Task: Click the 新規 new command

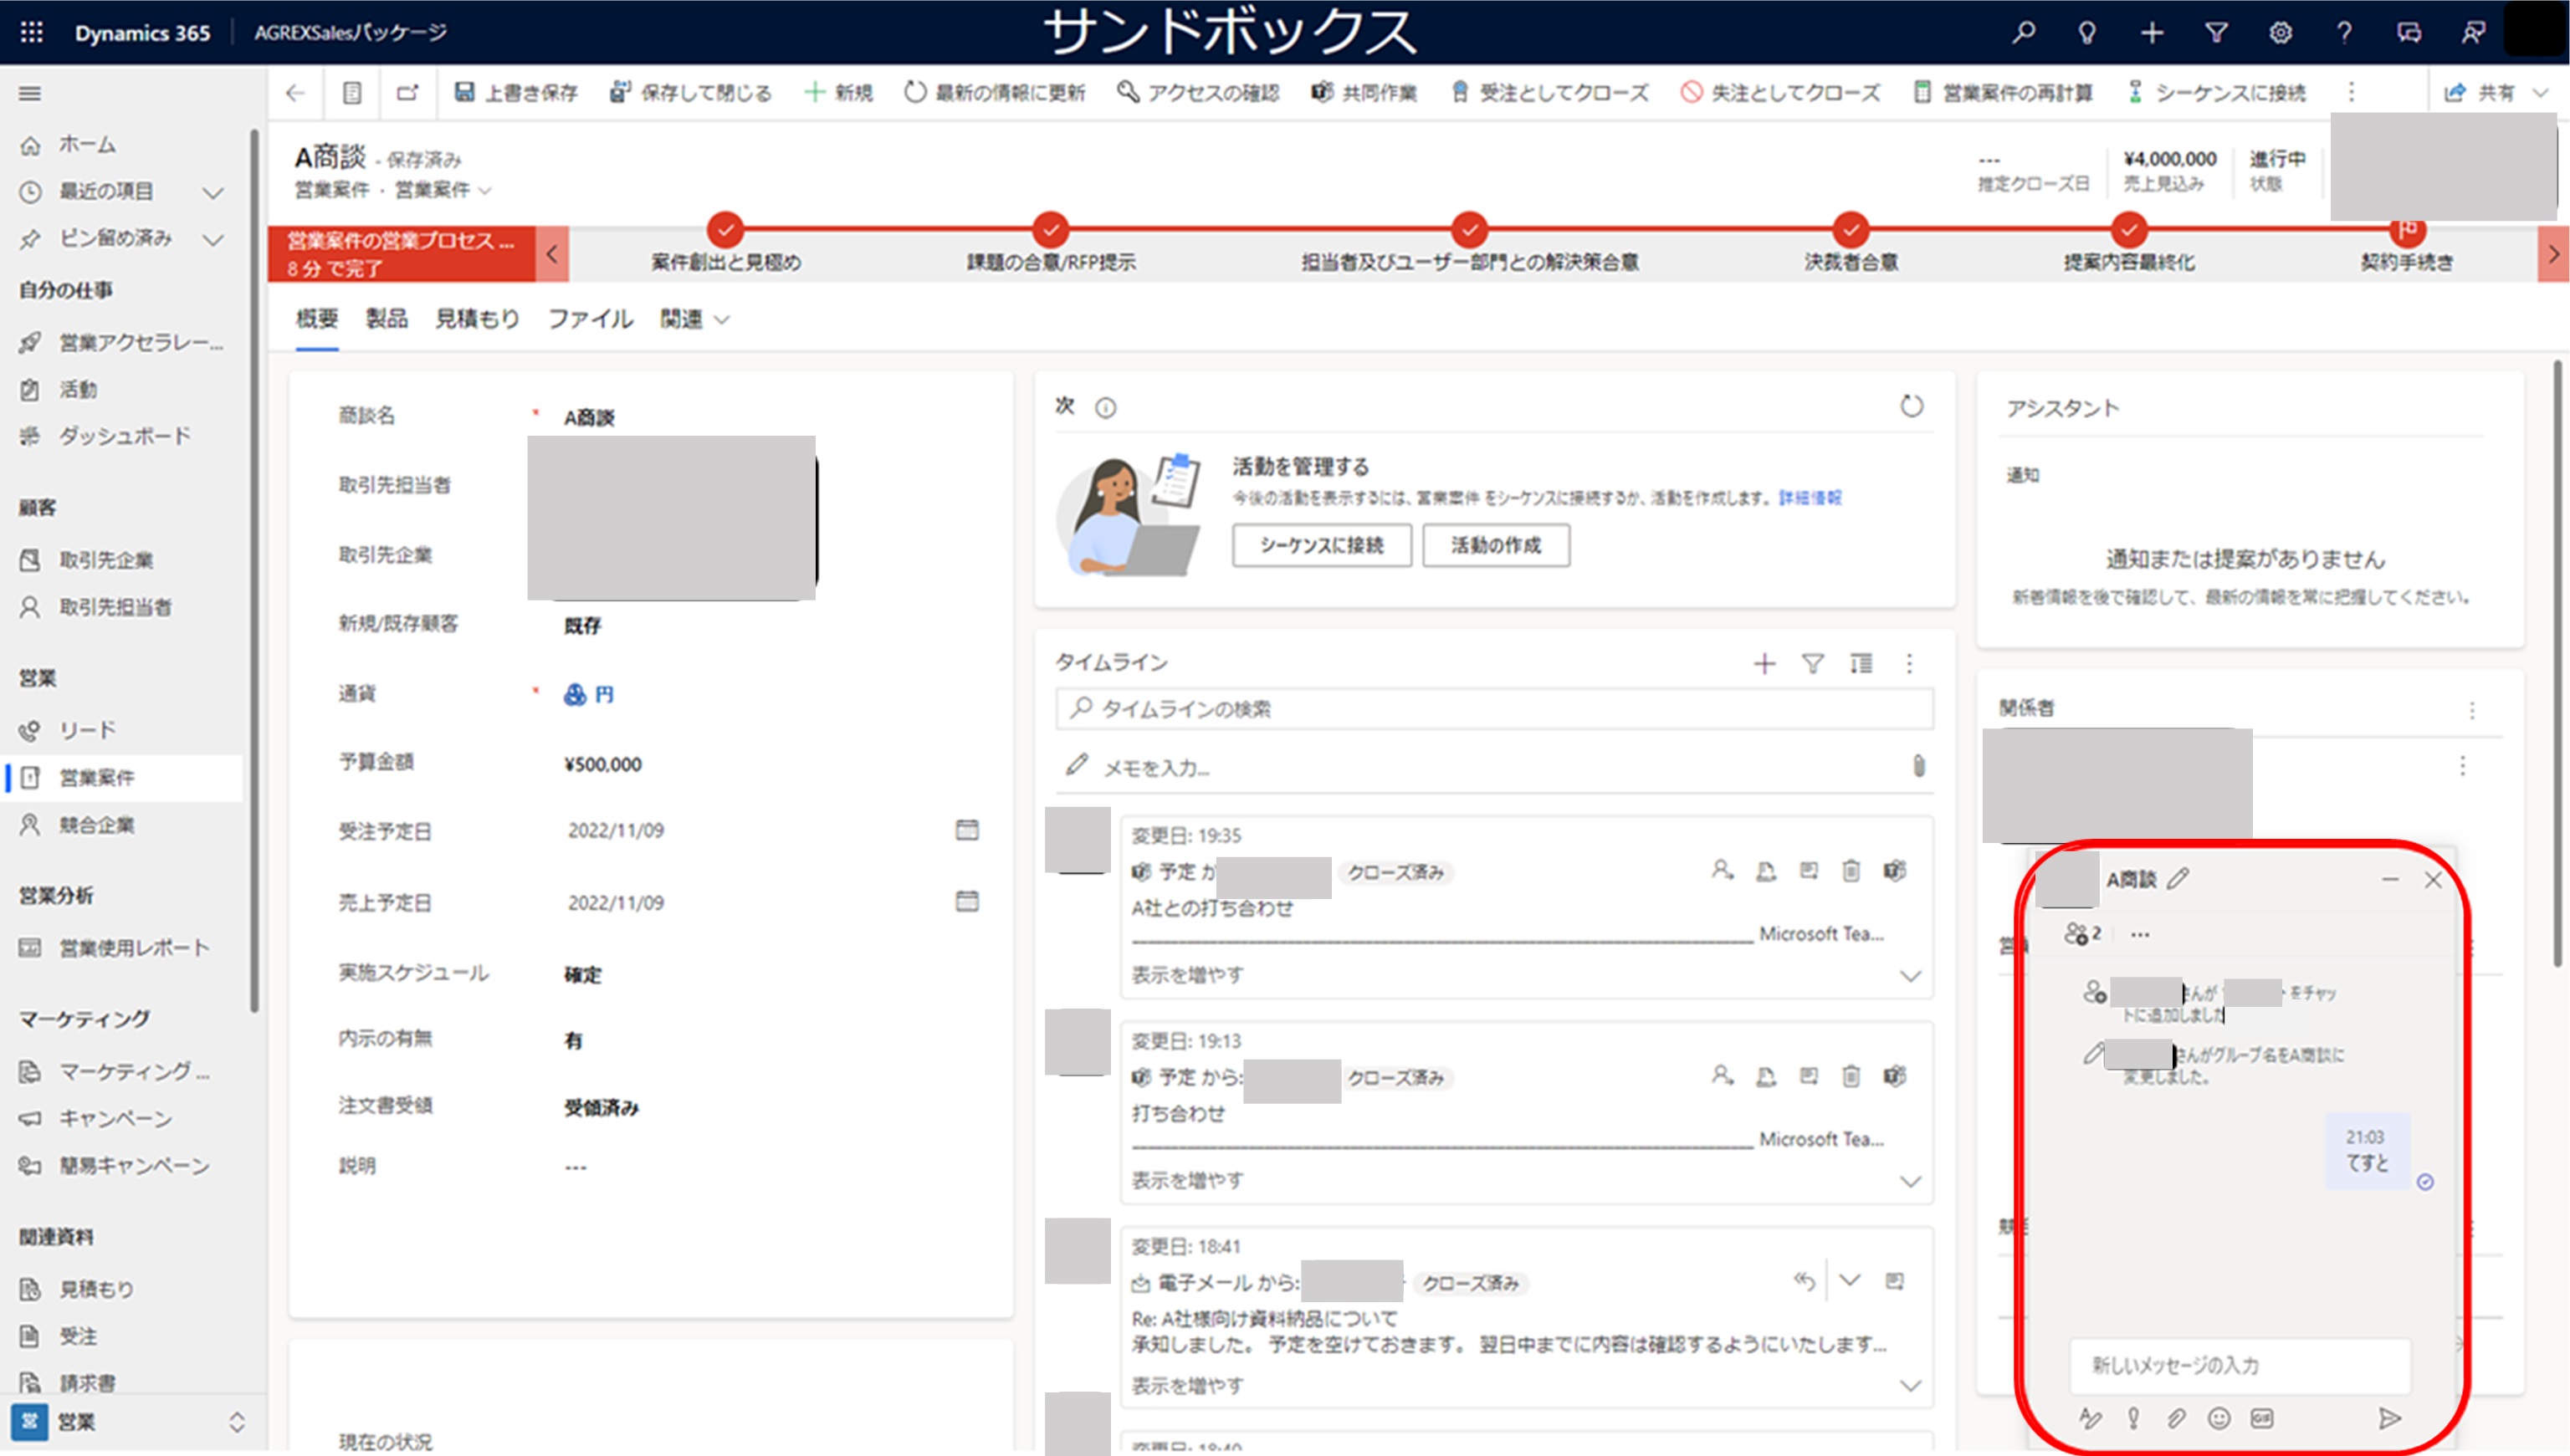Action: (838, 93)
